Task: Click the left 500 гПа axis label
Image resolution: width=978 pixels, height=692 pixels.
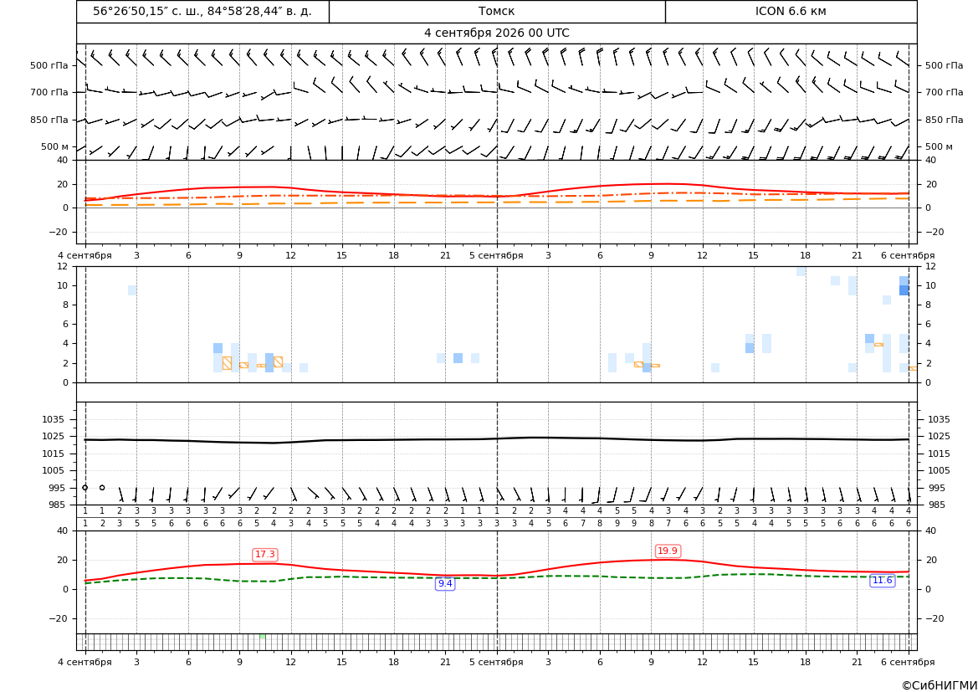Action: click(49, 65)
